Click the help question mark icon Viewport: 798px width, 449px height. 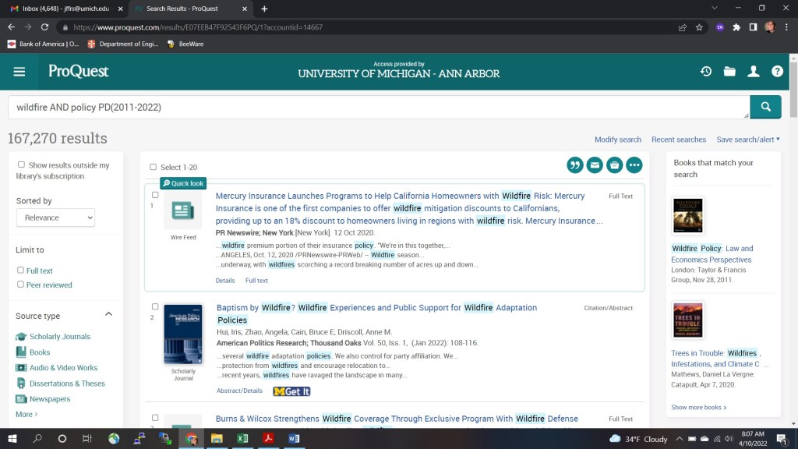tap(777, 72)
